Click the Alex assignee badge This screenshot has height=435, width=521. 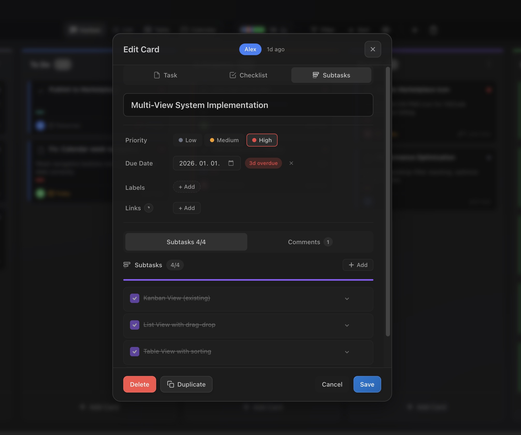pyautogui.click(x=250, y=49)
